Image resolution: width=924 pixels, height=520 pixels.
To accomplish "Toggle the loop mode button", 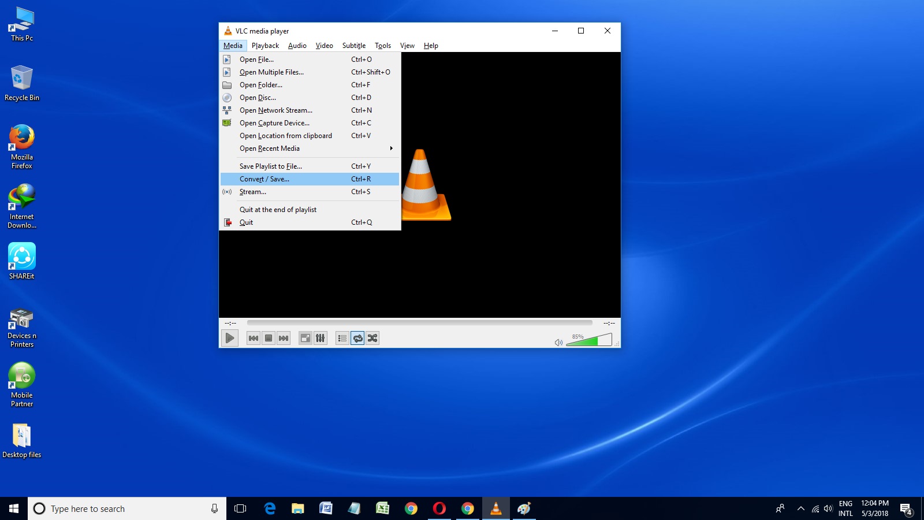I will tap(357, 338).
